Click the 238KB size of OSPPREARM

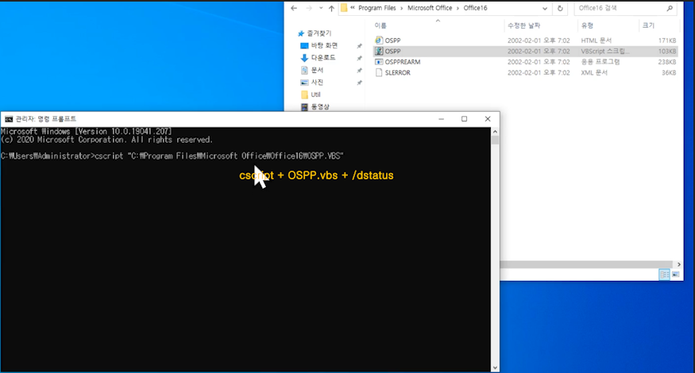coord(666,62)
